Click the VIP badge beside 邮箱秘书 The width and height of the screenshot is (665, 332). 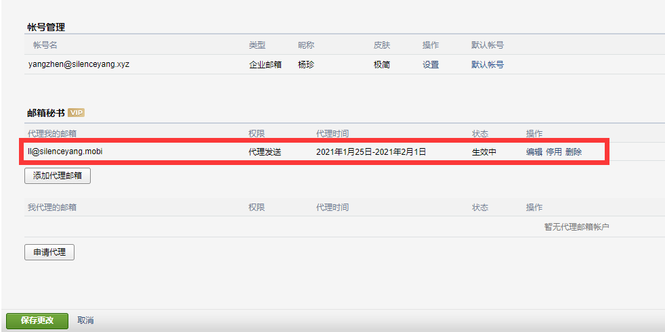76,113
